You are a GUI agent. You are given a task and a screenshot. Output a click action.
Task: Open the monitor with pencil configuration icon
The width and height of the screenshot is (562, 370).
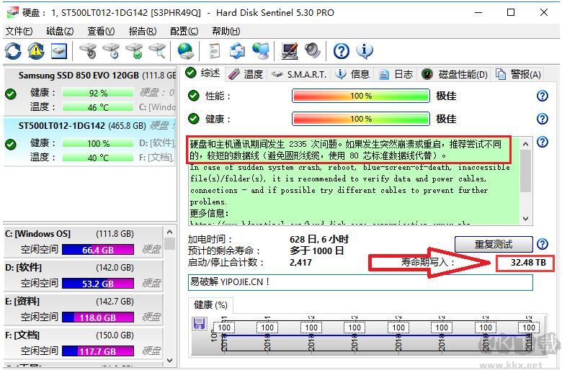point(290,51)
